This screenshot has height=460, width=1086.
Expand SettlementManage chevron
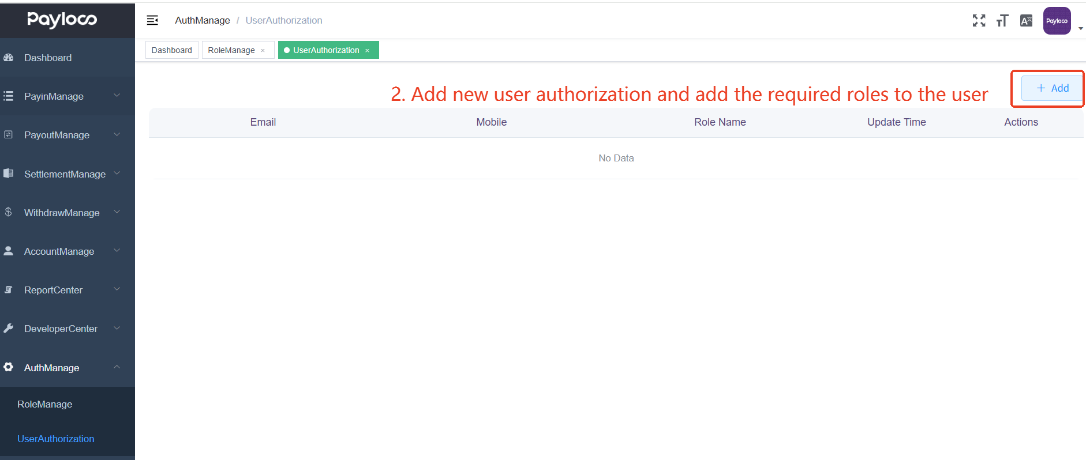[x=117, y=173]
